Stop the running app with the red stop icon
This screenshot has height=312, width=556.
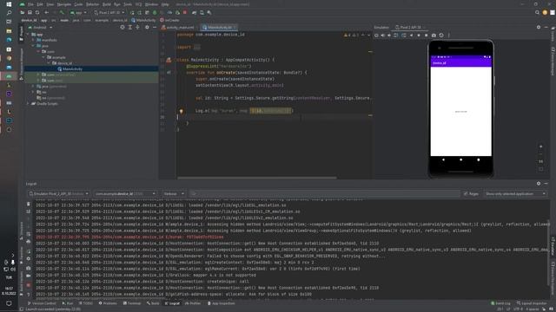click(185, 12)
